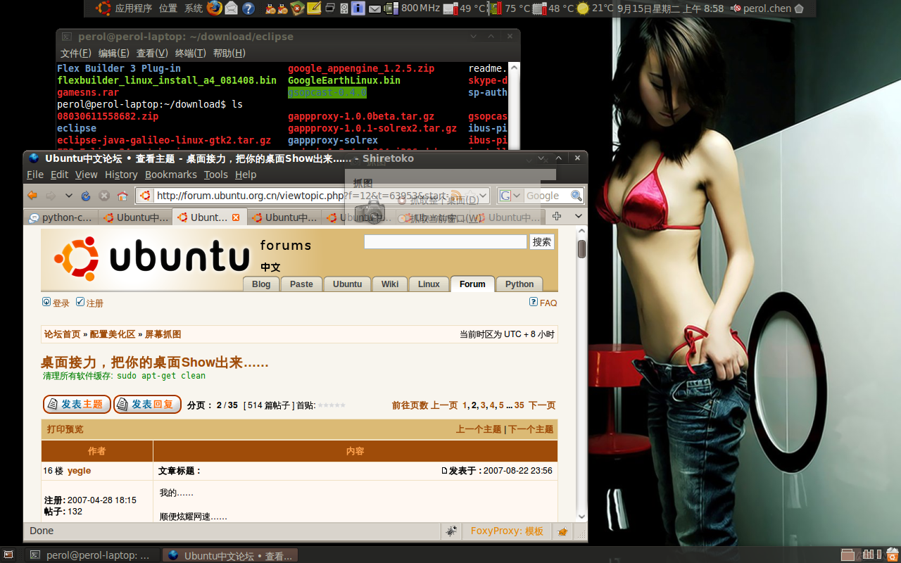Open the blue help question-mark panel icon

point(248,8)
